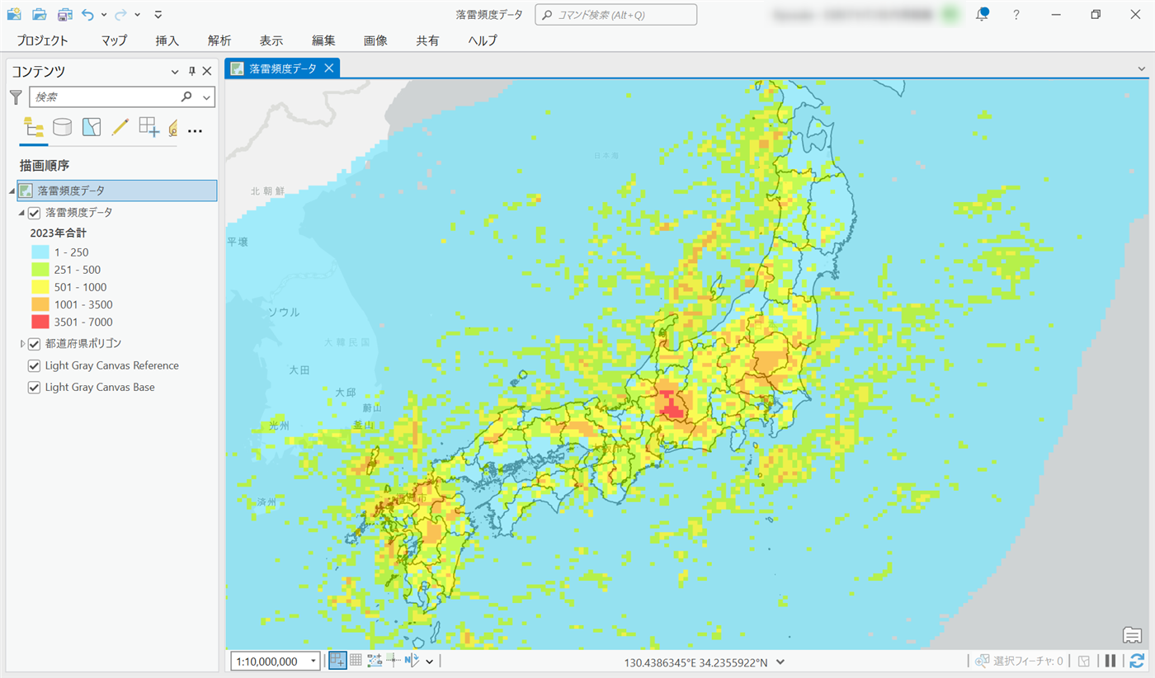Toggle the map grid icon in status bar
Viewport: 1155px width, 678px height.
pos(356,661)
